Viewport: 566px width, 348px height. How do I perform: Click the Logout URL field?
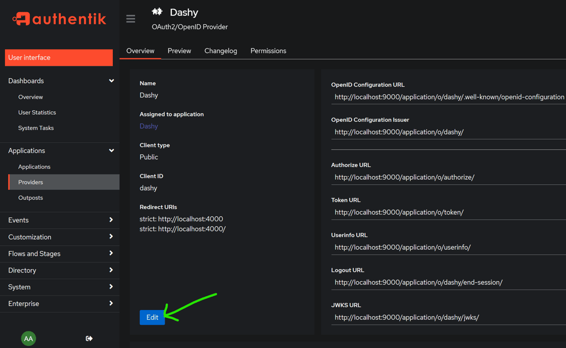point(448,282)
